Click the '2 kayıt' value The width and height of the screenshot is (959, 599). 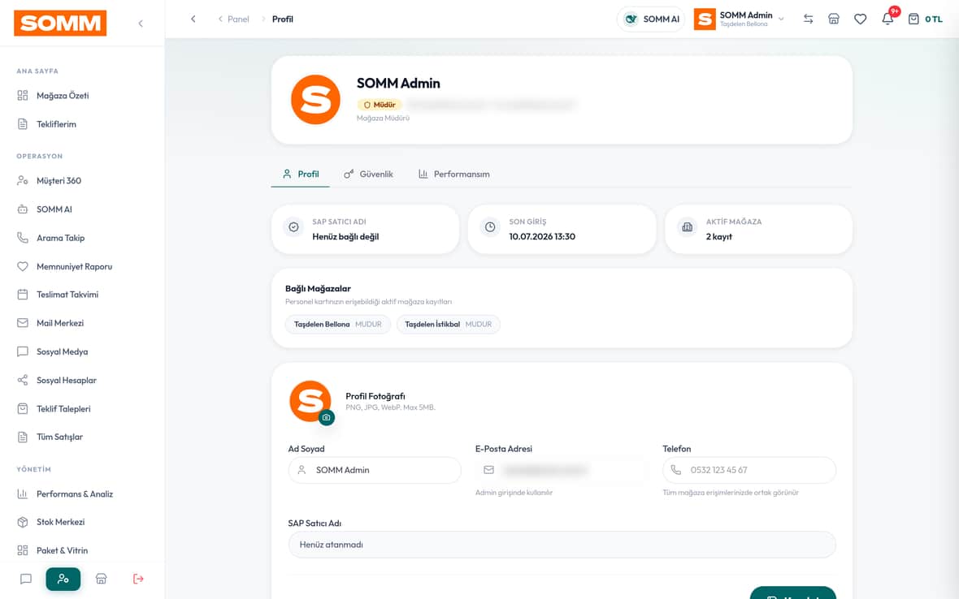coord(718,236)
